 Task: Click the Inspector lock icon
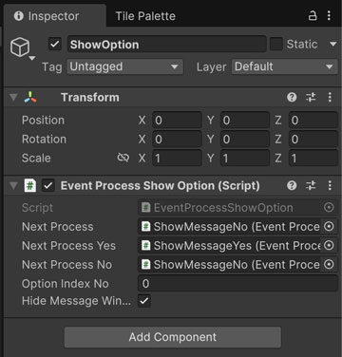[313, 15]
